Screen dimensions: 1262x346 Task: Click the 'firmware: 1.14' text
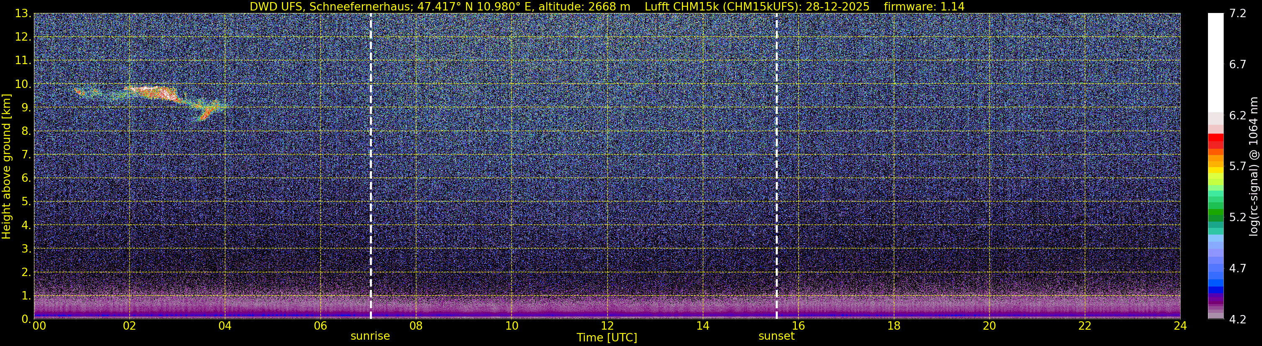click(924, 7)
